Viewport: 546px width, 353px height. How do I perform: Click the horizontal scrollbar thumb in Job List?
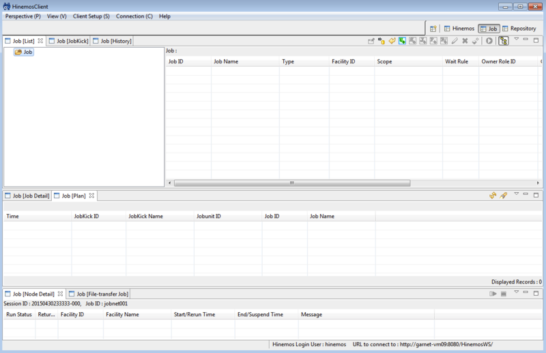coord(292,183)
